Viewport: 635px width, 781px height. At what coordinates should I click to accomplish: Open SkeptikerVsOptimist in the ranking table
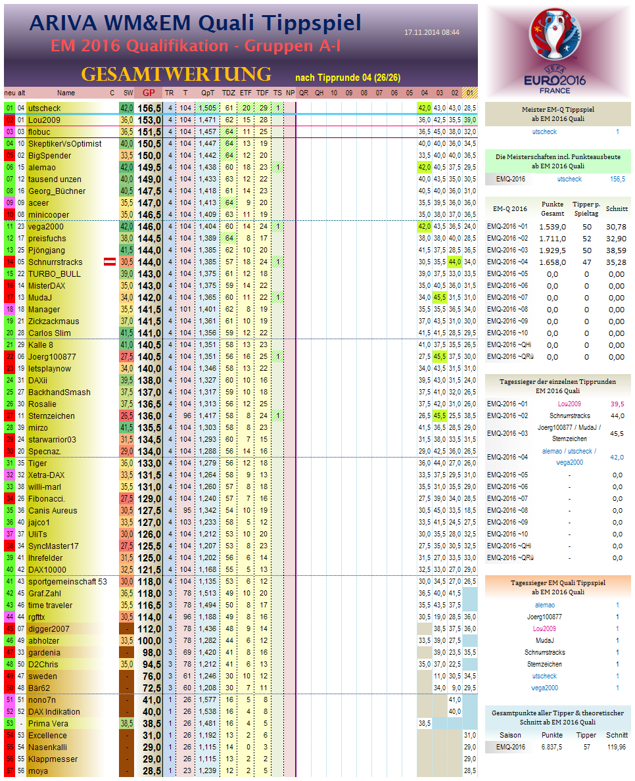pyautogui.click(x=64, y=144)
